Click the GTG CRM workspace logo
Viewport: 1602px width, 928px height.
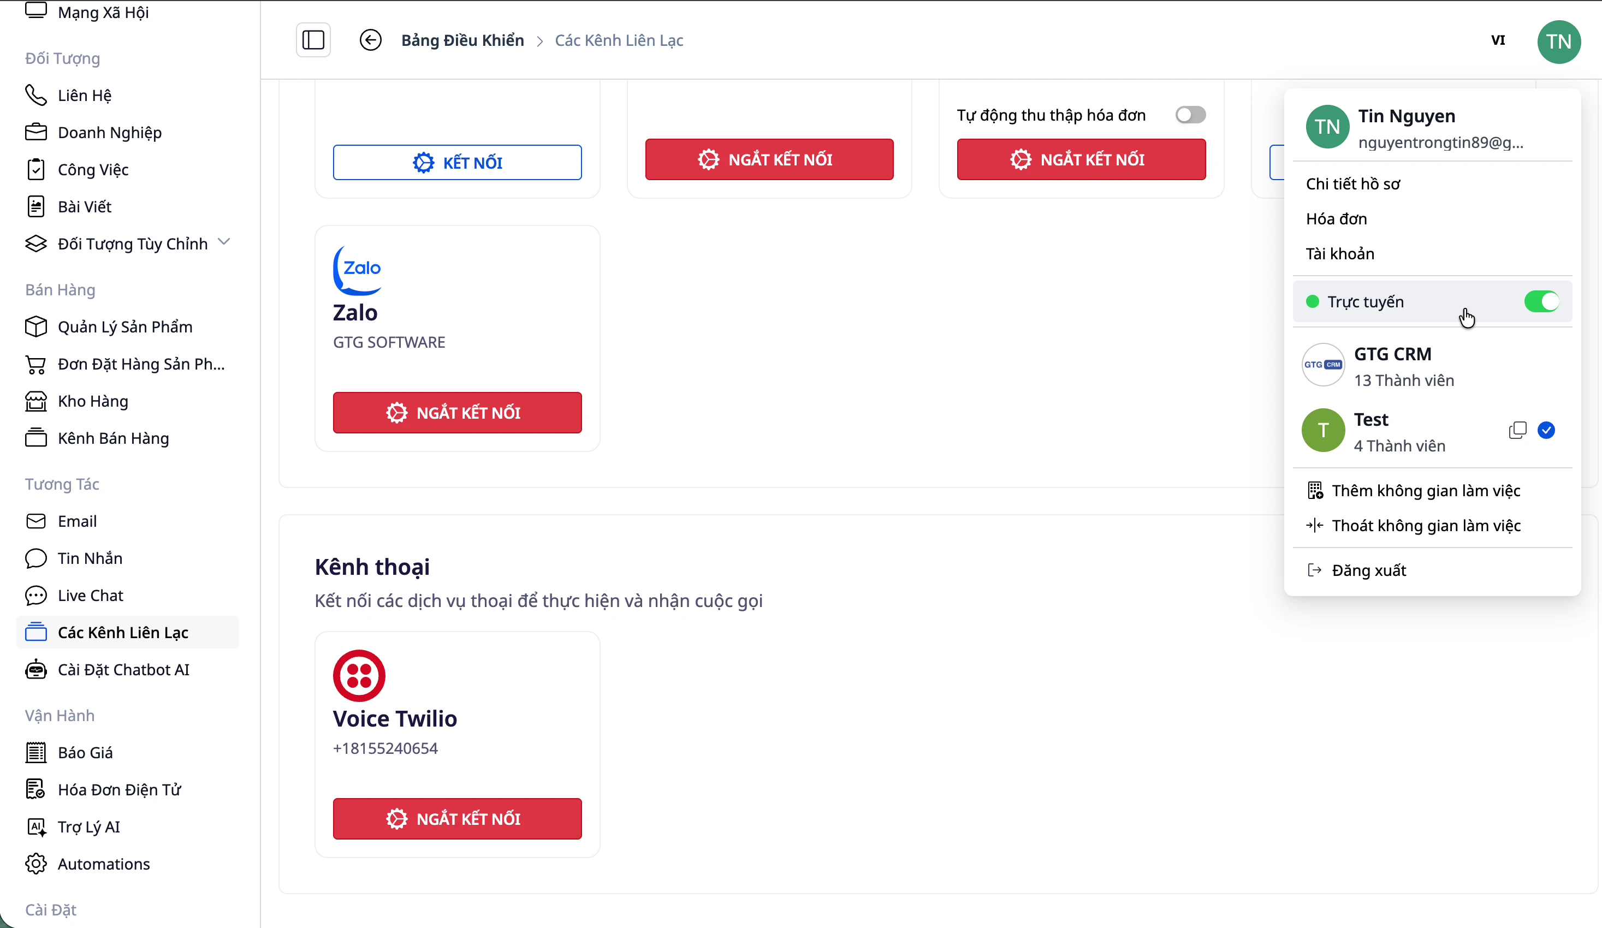pyautogui.click(x=1322, y=365)
